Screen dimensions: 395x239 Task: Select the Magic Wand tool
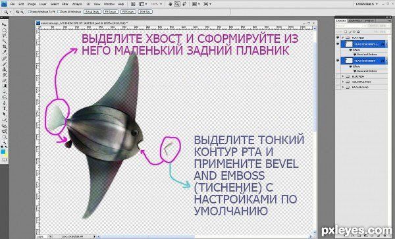click(5, 41)
